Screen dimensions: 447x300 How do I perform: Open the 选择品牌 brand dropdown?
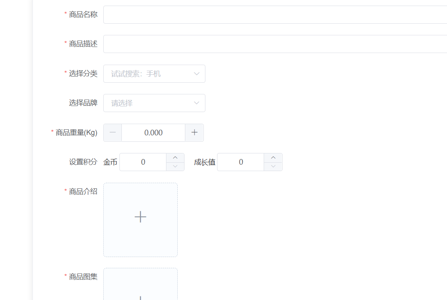pyautogui.click(x=149, y=103)
